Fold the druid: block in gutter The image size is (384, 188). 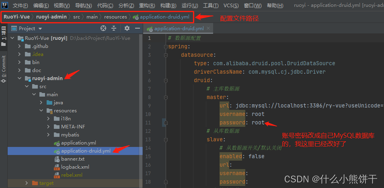[x=166, y=81]
